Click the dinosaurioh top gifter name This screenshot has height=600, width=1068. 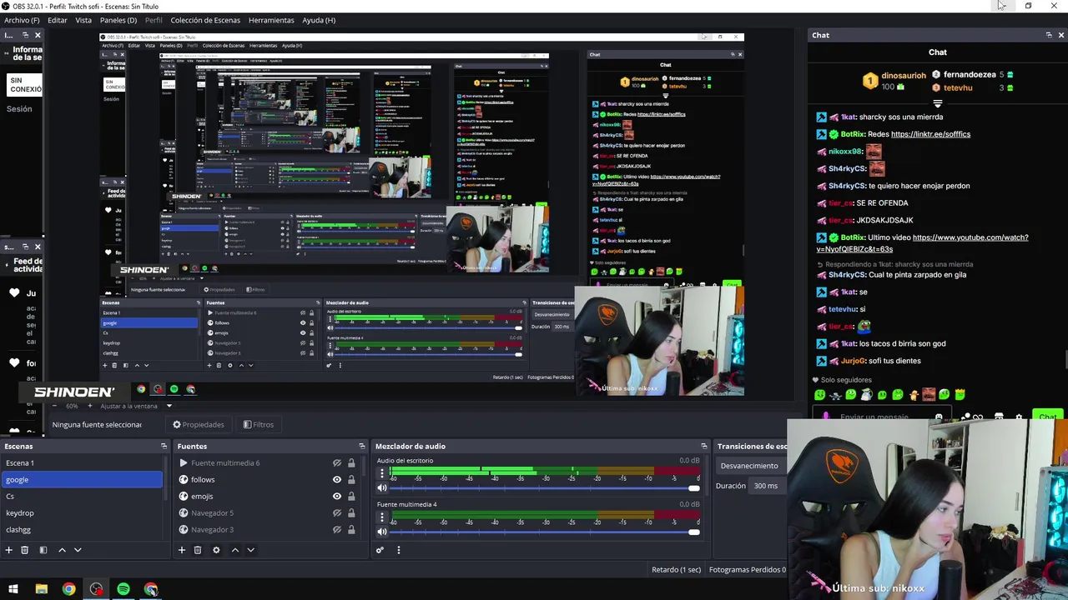(x=904, y=76)
